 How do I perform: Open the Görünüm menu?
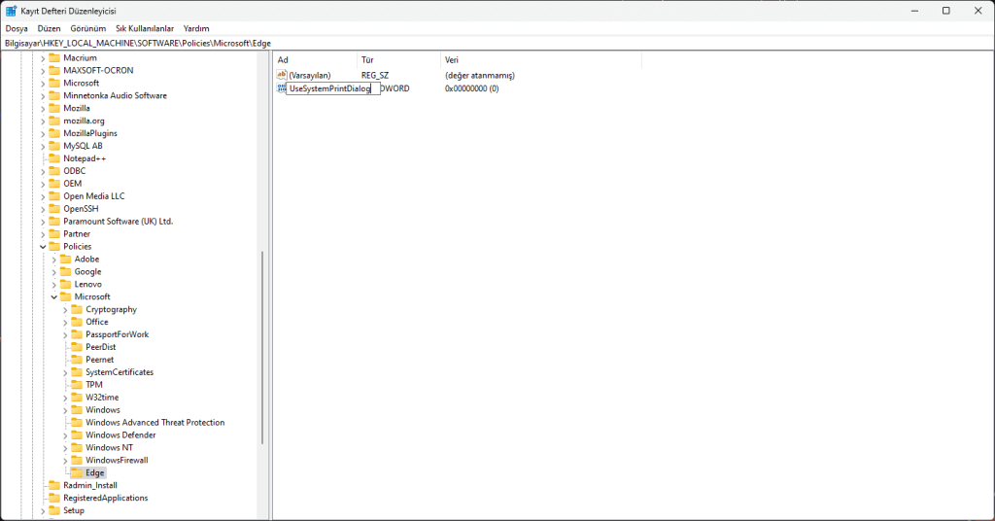[x=88, y=28]
